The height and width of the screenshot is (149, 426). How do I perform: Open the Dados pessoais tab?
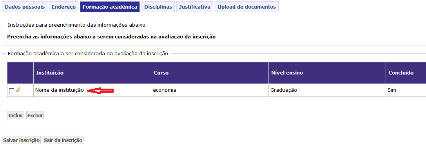click(25, 7)
